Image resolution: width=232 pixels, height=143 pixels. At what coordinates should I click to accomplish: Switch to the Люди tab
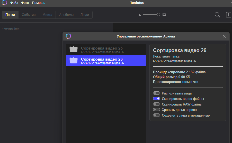[x=85, y=15]
